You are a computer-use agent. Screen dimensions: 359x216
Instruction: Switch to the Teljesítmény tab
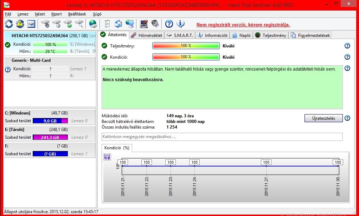[x=271, y=35]
